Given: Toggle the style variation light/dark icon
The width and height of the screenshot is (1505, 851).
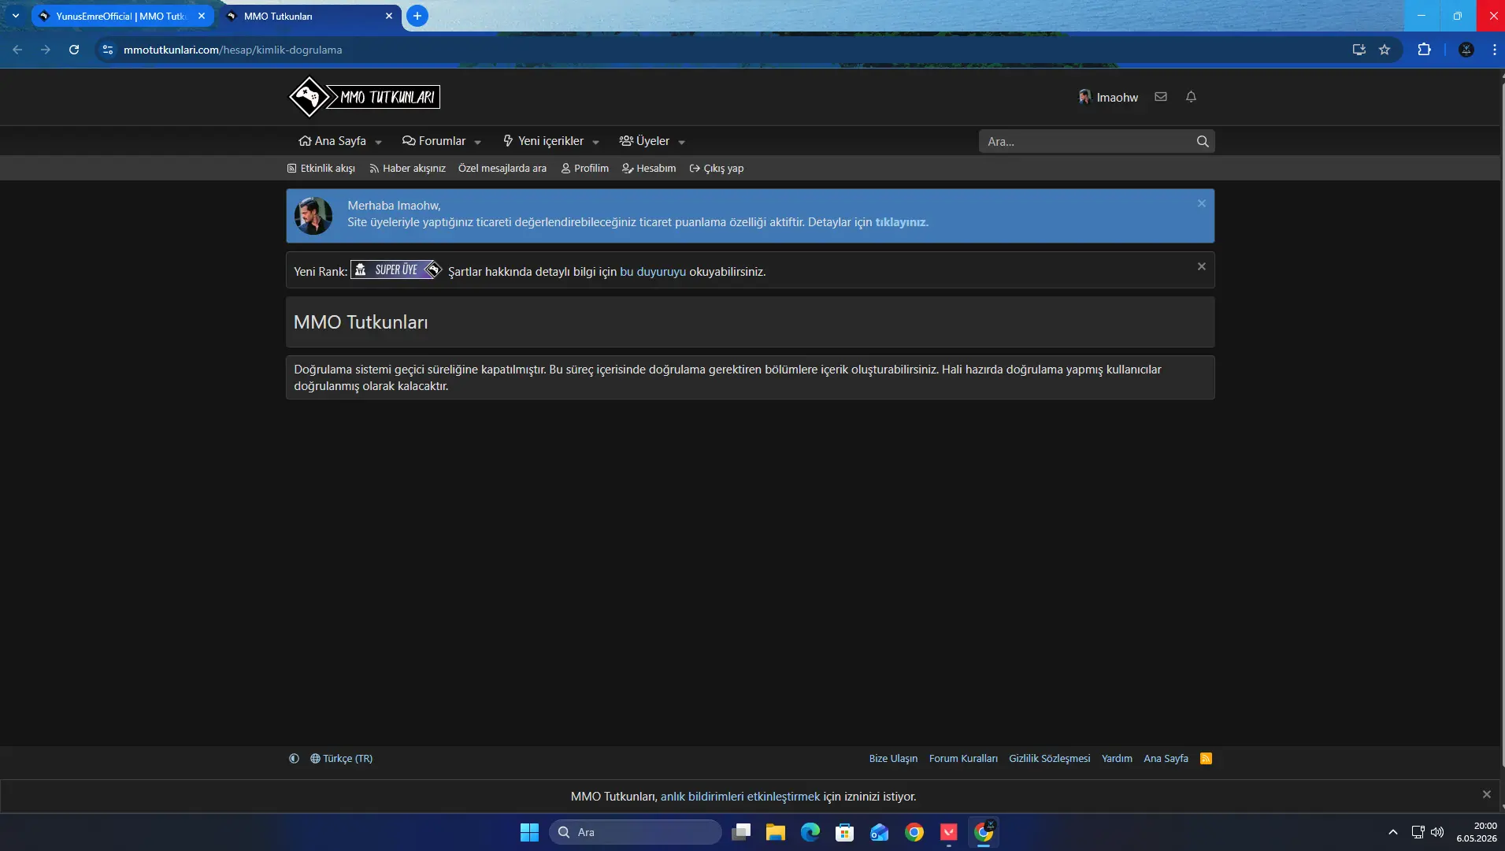Looking at the screenshot, I should point(294,759).
